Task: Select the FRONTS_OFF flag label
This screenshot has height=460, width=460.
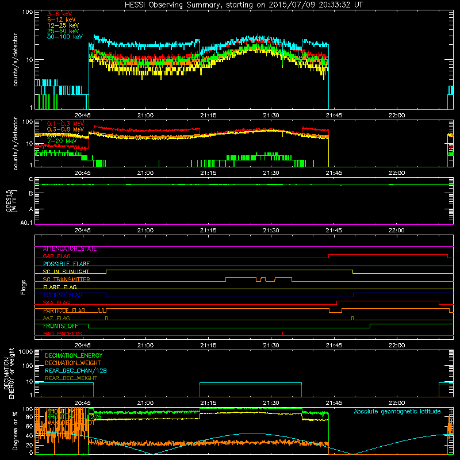Action: tap(60, 326)
